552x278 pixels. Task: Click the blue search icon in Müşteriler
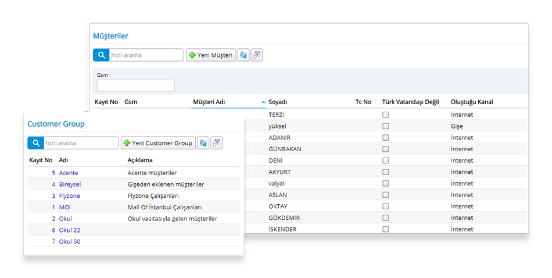click(101, 55)
